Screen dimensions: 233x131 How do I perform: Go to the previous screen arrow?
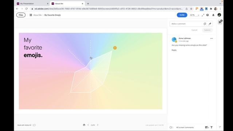tap(88, 125)
